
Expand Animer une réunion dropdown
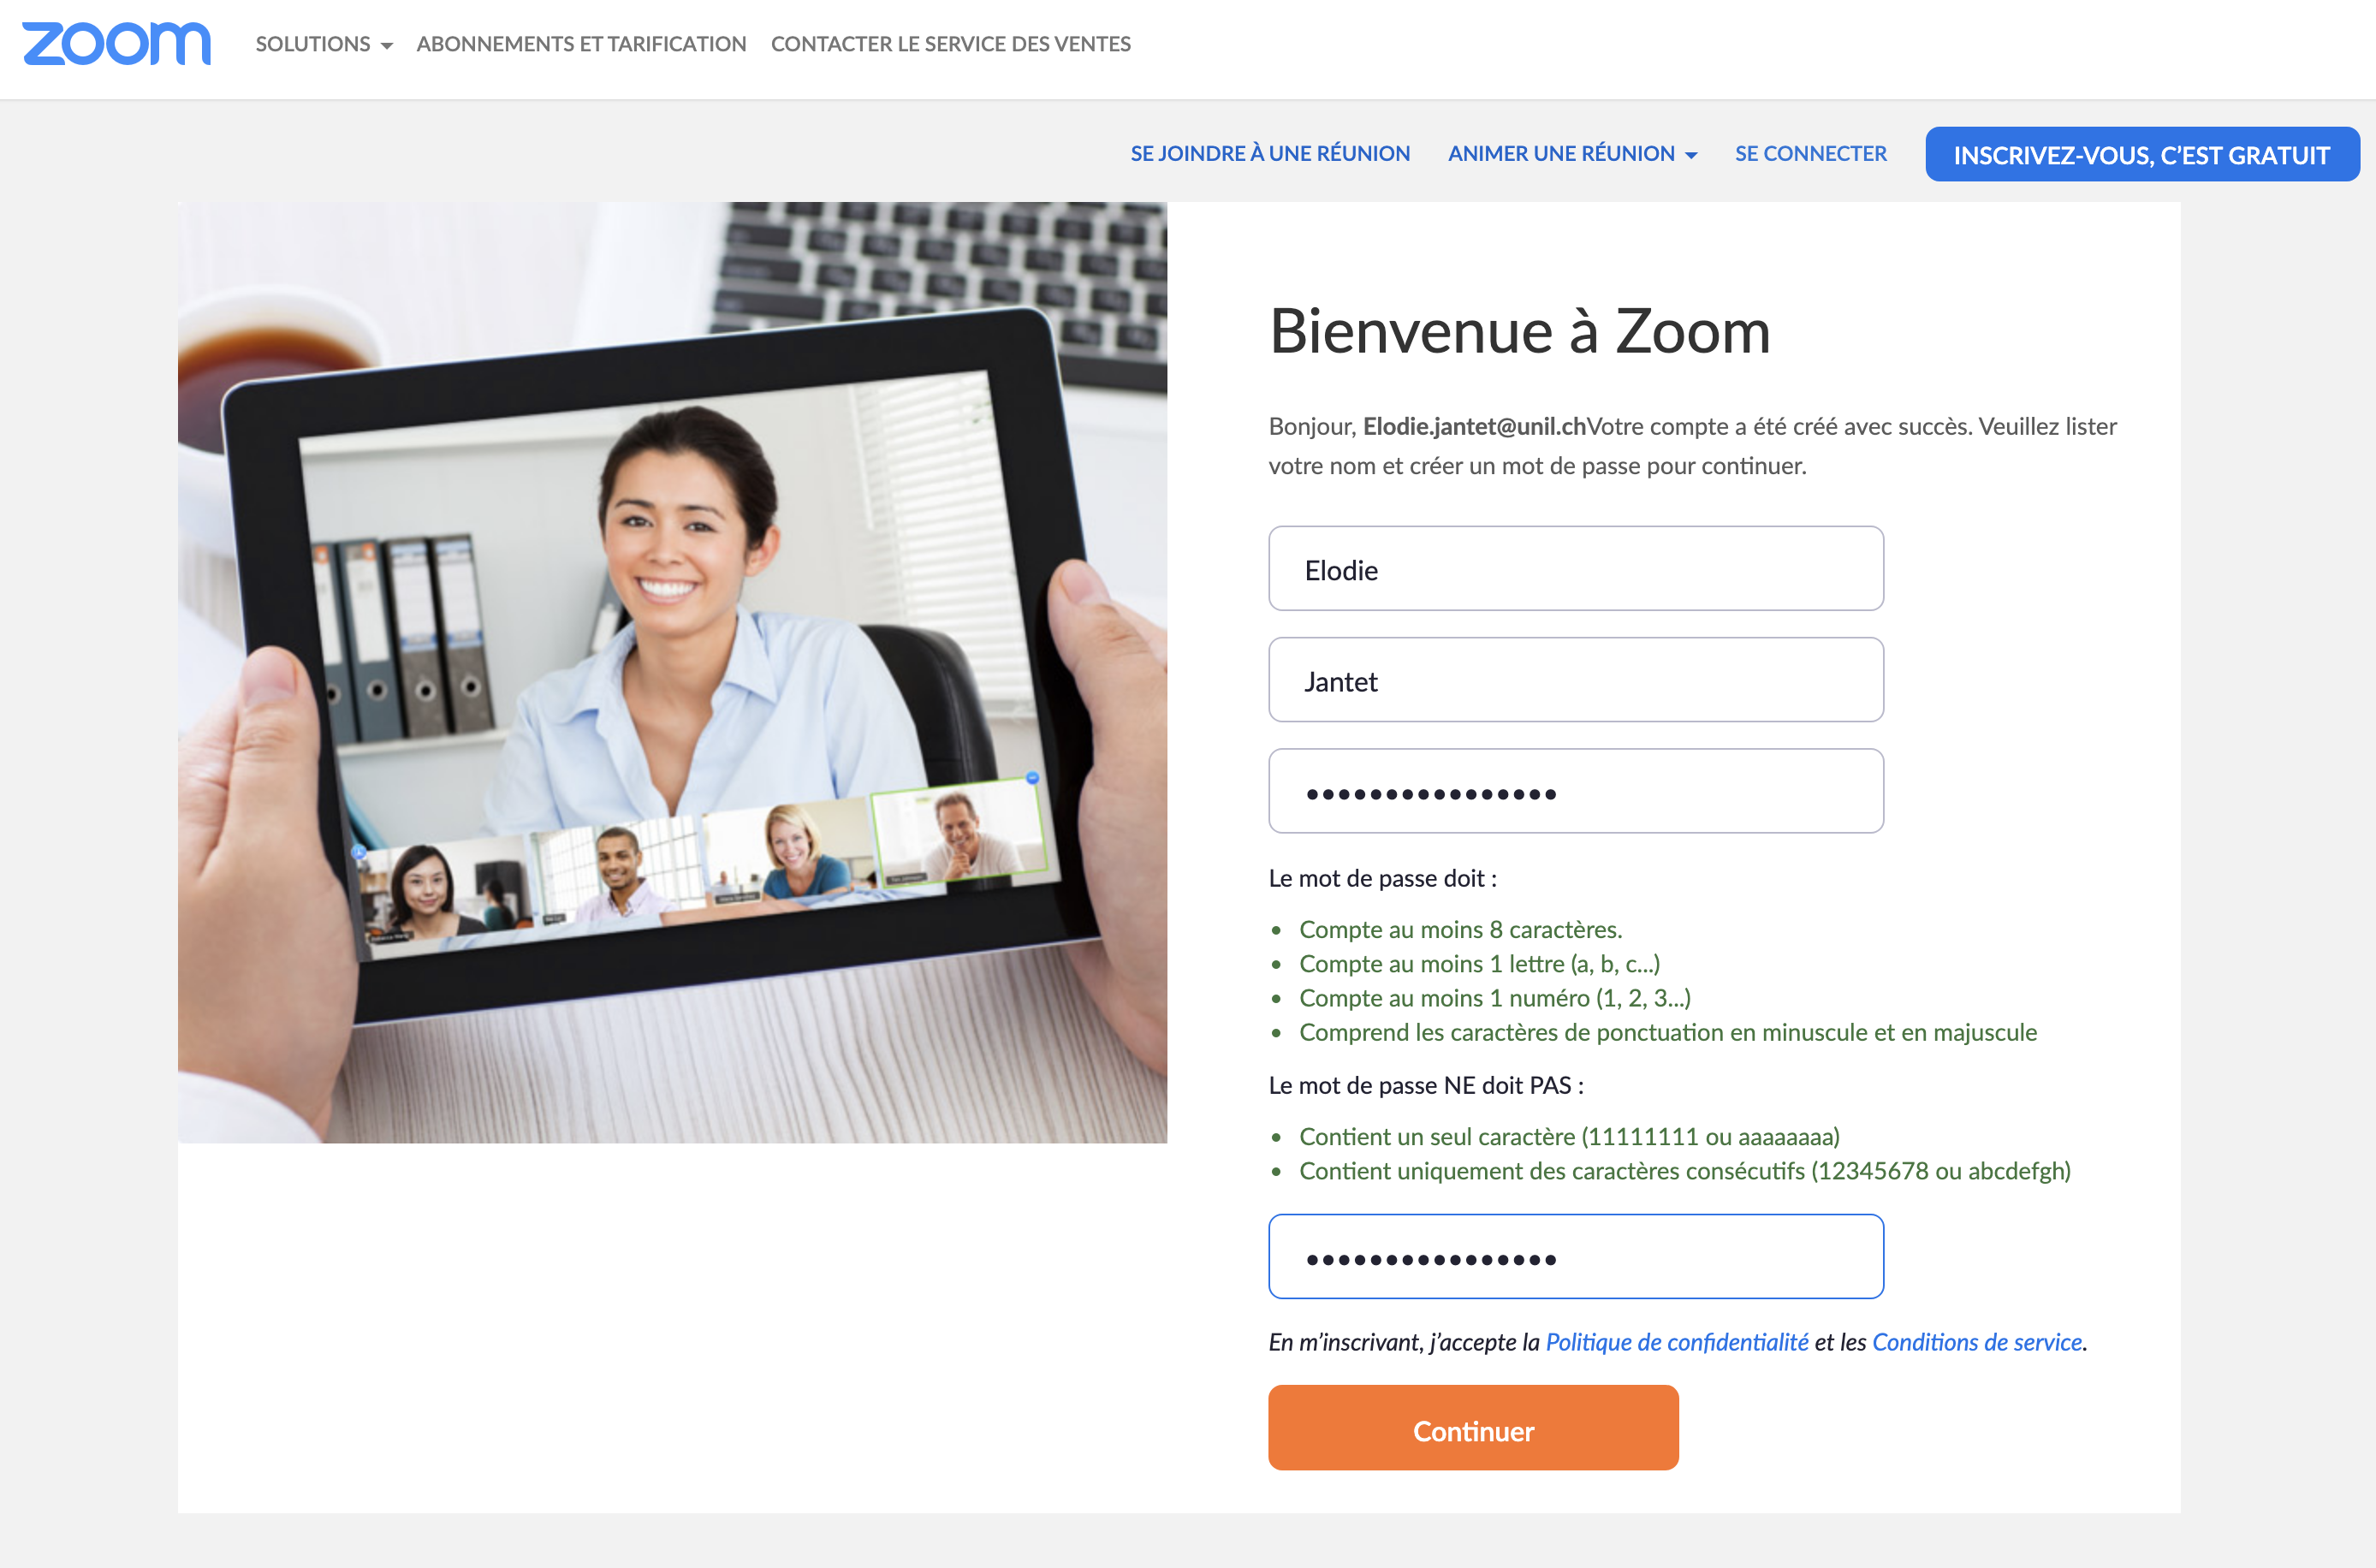pos(1561,154)
